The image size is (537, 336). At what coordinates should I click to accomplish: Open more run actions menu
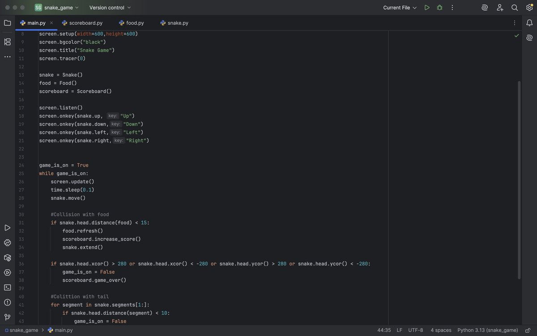click(452, 8)
